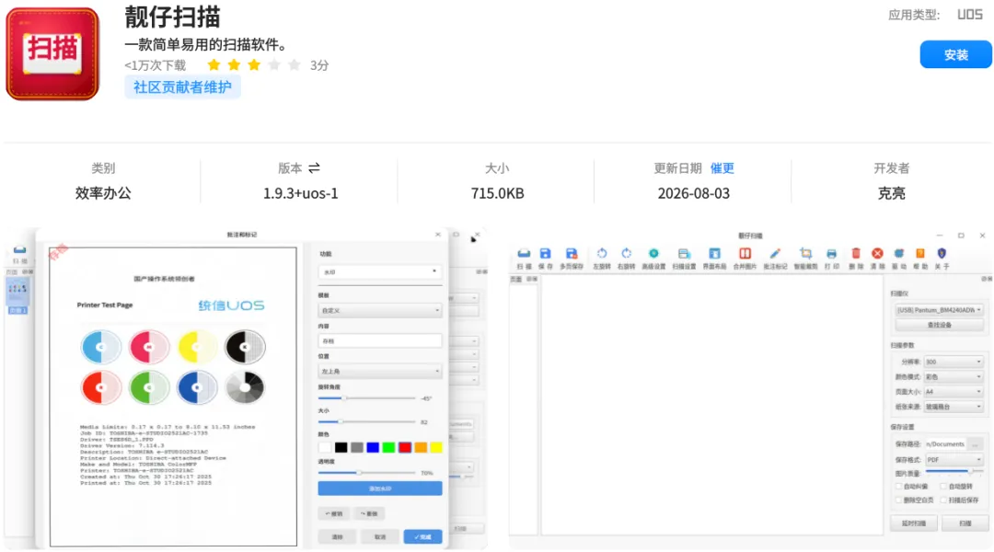Open the 分辨率 300 dropdown

953,362
